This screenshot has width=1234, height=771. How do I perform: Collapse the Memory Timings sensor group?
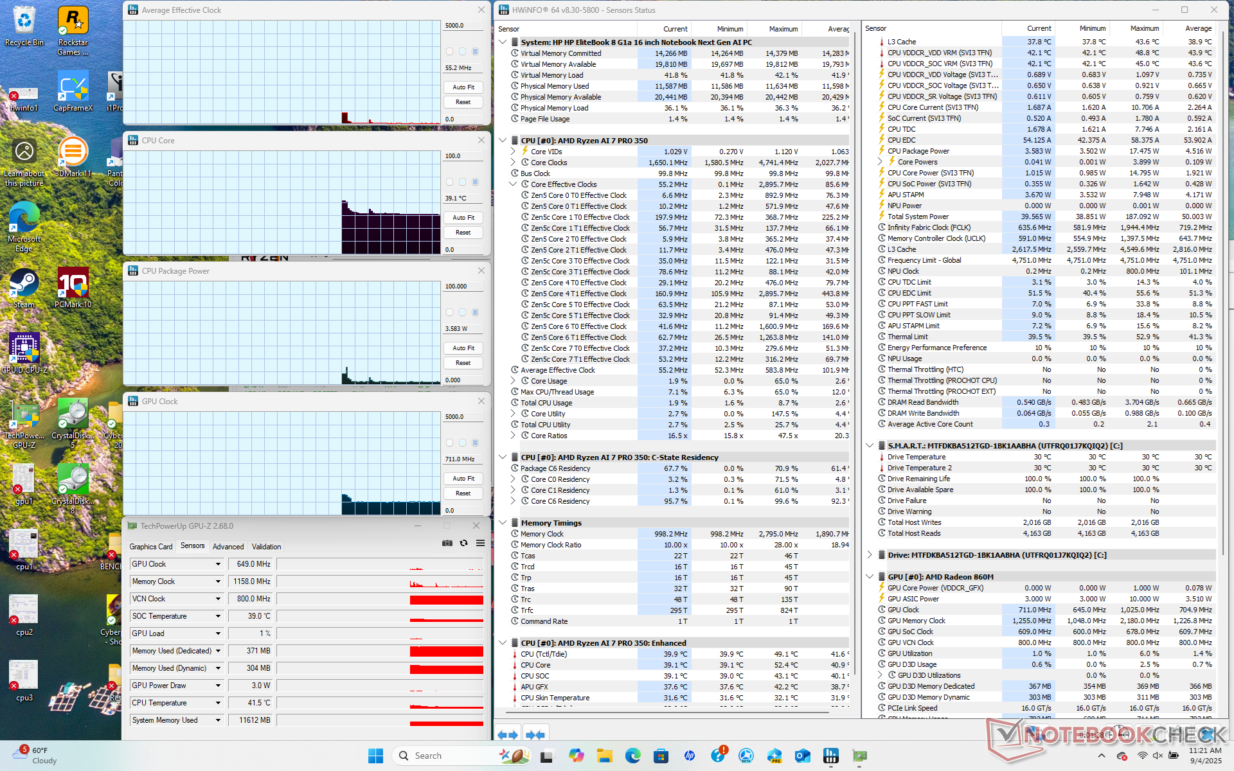pyautogui.click(x=503, y=522)
